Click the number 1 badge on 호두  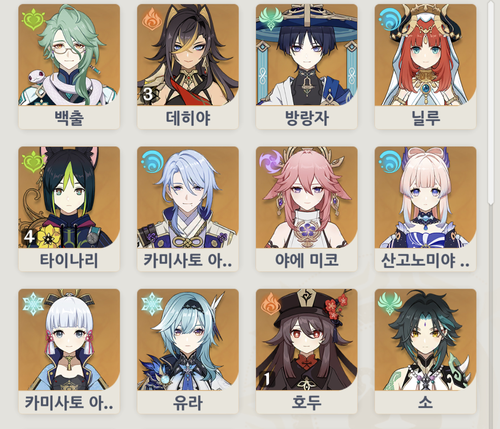click(267, 379)
